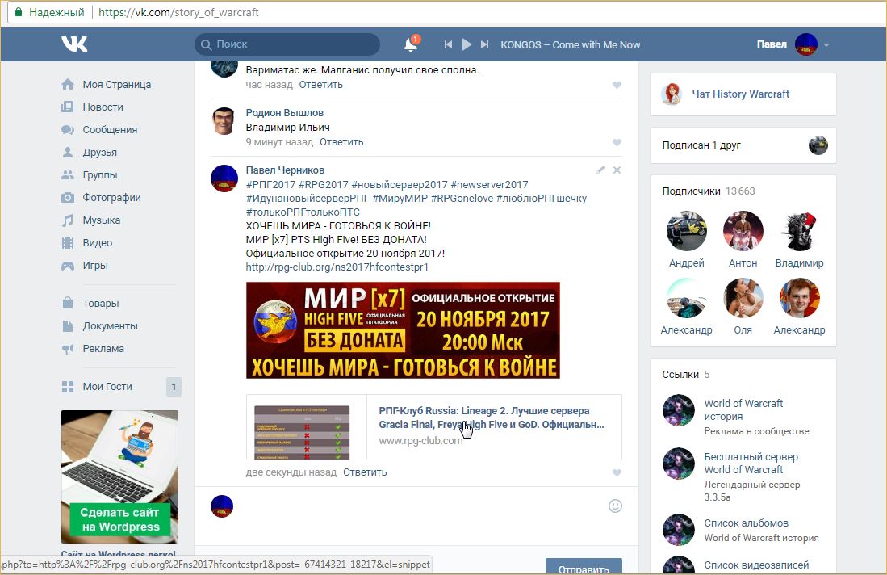Play the current music track
The image size is (887, 575).
(x=467, y=45)
